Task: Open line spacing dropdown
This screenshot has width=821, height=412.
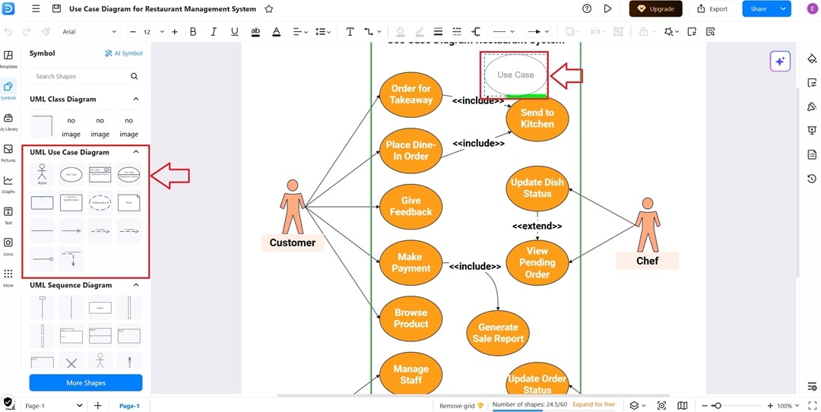Action: point(323,32)
